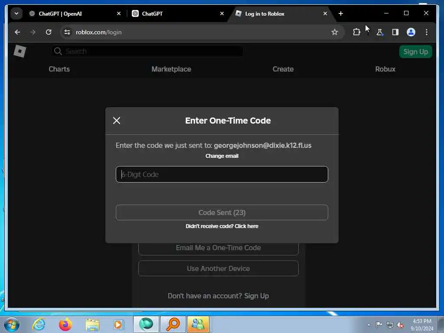
Task: Click the Code Sent (23) button
Action: (222, 212)
